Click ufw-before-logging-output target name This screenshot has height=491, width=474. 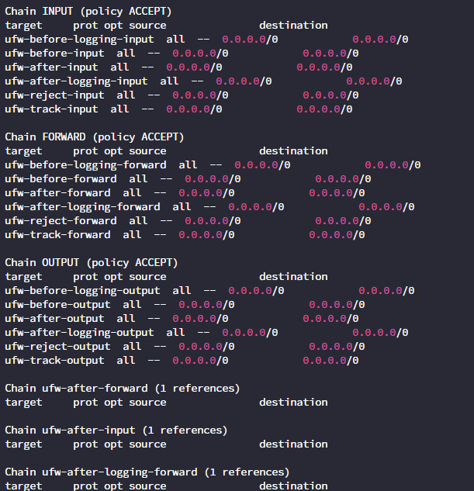[x=82, y=291]
